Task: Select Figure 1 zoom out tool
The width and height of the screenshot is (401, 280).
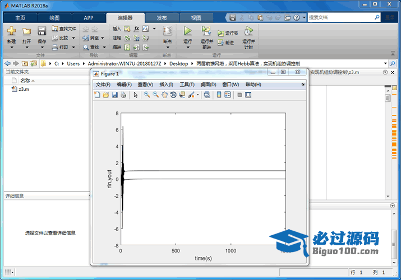Action: (155, 95)
